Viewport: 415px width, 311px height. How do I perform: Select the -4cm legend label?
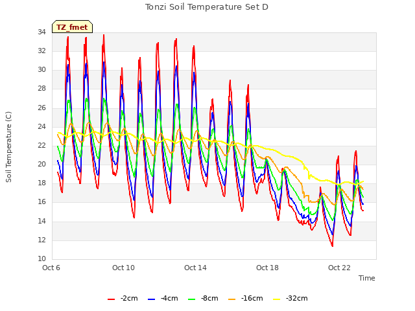tap(169, 298)
